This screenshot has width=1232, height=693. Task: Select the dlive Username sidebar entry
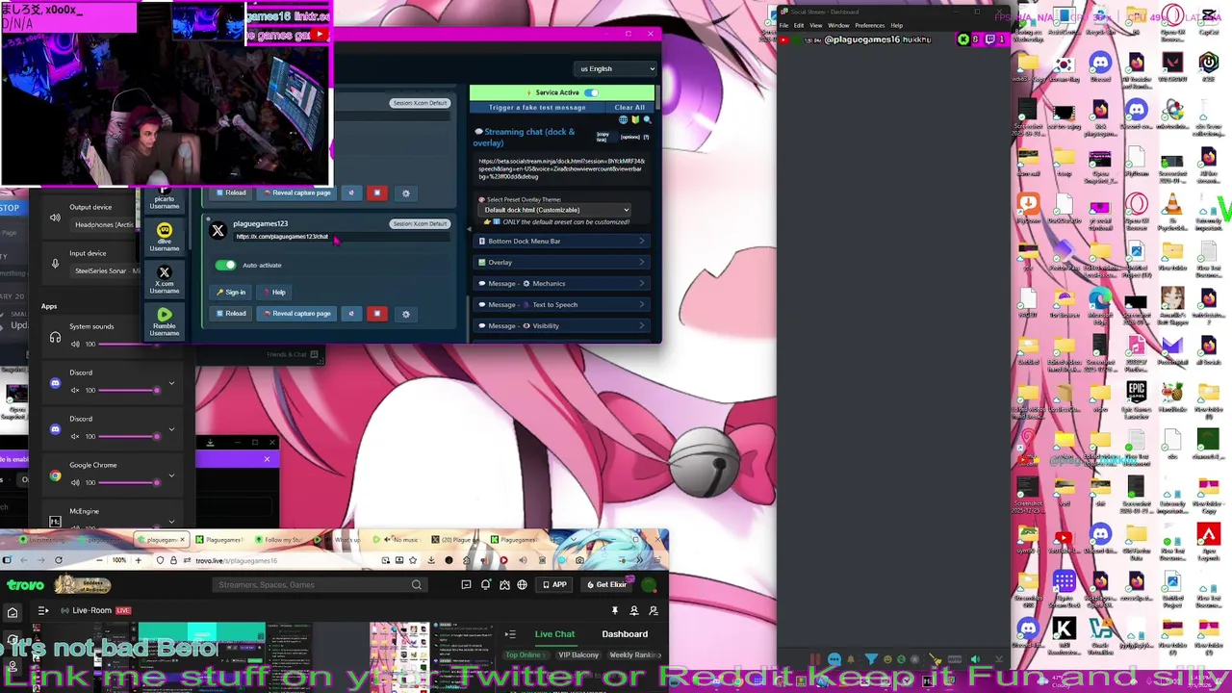point(165,237)
